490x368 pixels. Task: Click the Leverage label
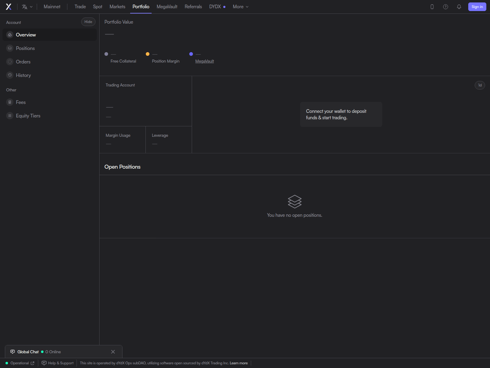click(160, 135)
